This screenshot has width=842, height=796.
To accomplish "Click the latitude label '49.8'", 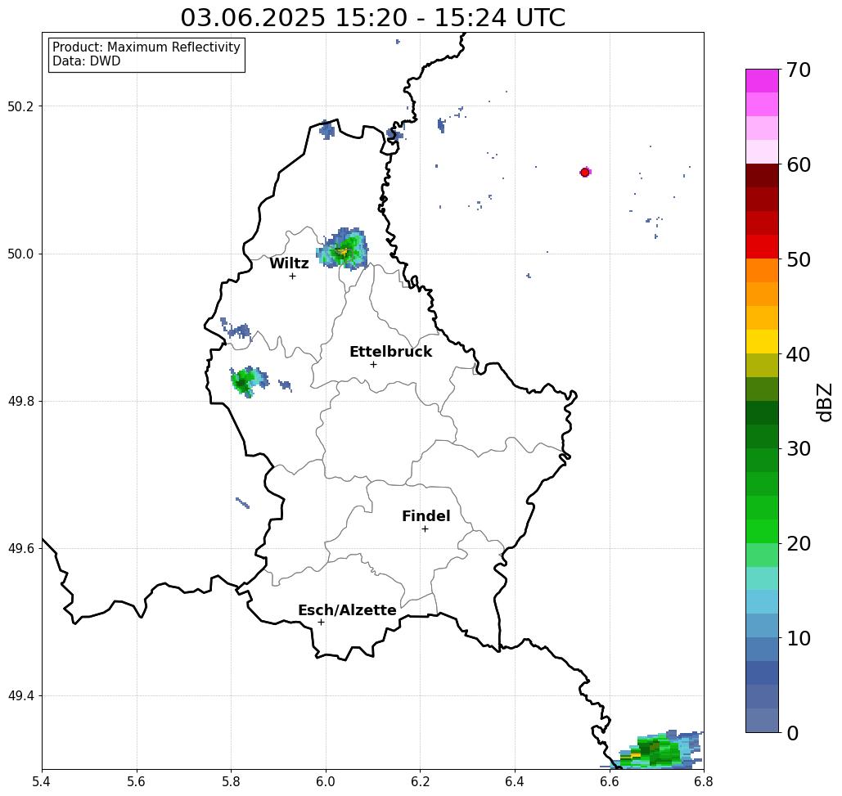I will click(20, 402).
